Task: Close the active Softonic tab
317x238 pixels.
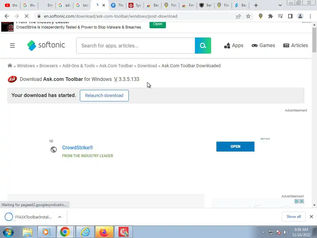Action: point(104,5)
